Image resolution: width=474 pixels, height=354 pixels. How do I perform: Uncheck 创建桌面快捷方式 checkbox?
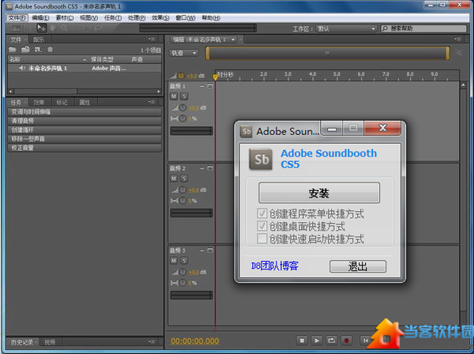263,226
